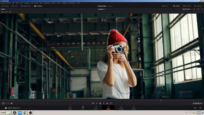Screen dimensions: 204x115
Task: Open the Timeline 1 name dropdown
Action: point(102,9)
